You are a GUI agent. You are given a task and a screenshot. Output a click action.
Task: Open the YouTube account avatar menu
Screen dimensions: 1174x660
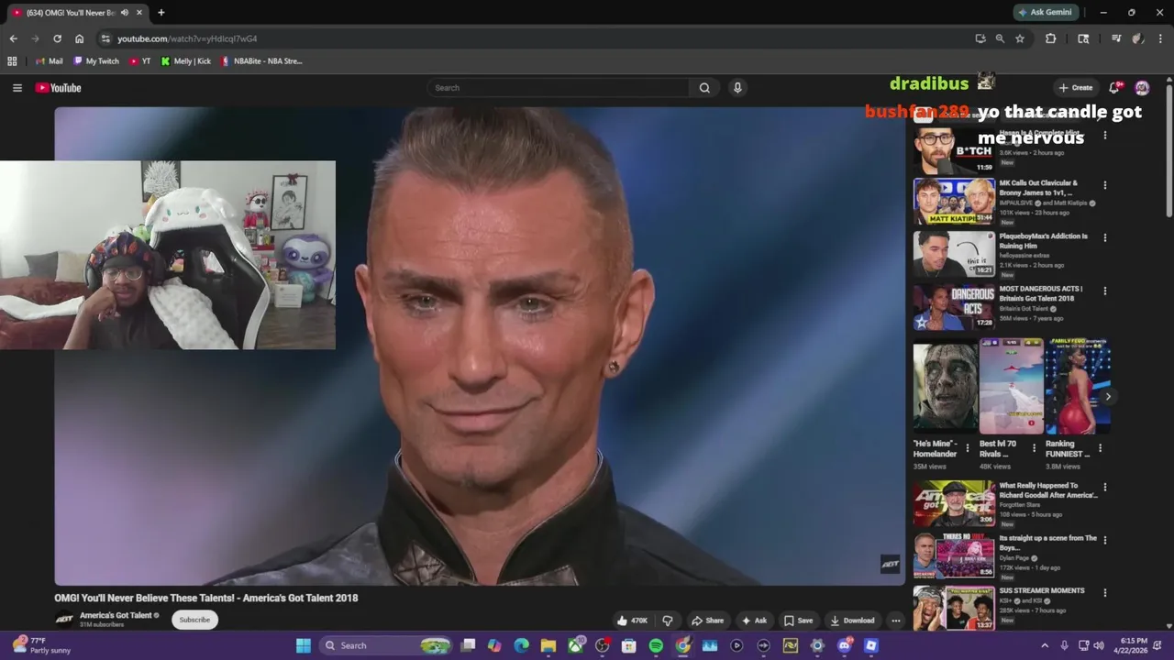tap(1142, 88)
